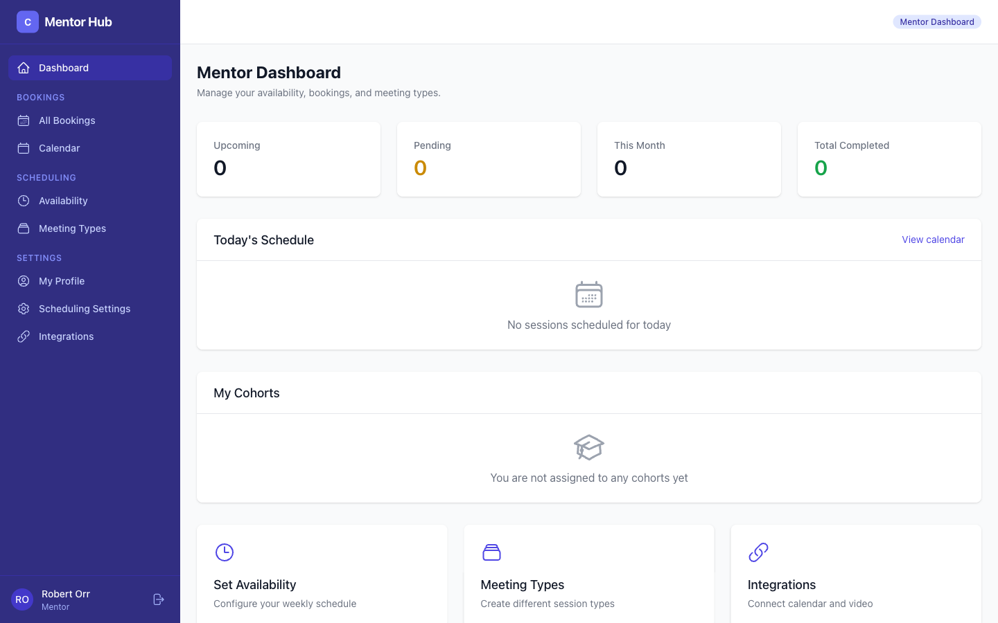This screenshot has width=998, height=623.
Task: Click the Total Completed counter
Action: (x=821, y=168)
